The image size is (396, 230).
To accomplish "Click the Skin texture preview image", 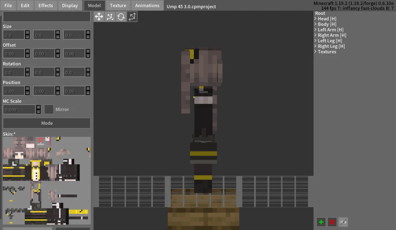I will (47, 181).
